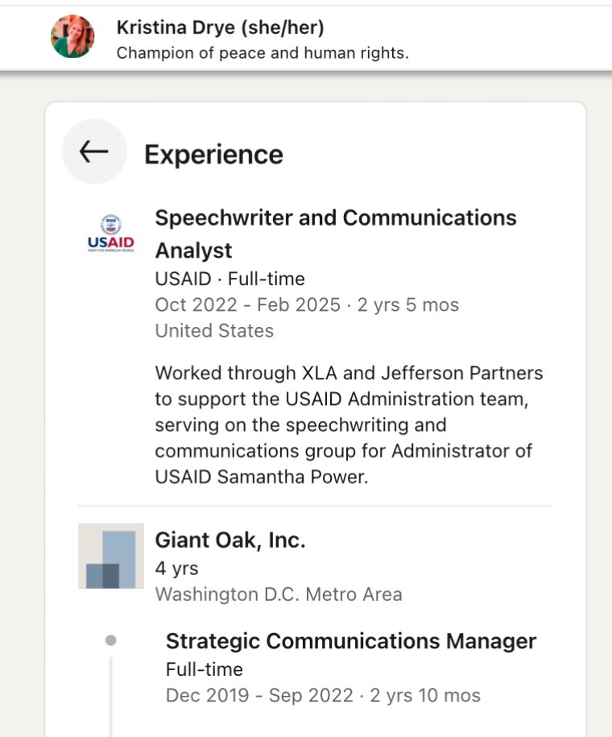Click the Experience section heading
The width and height of the screenshot is (612, 737).
click(x=213, y=154)
